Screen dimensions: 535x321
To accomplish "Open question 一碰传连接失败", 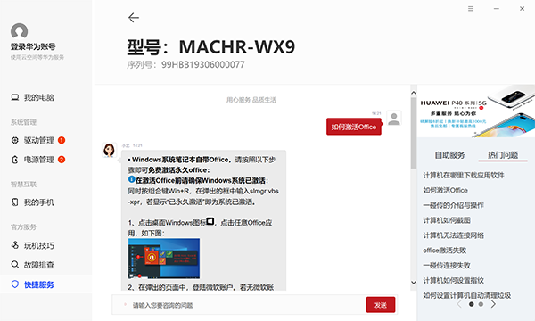I will (x=447, y=266).
